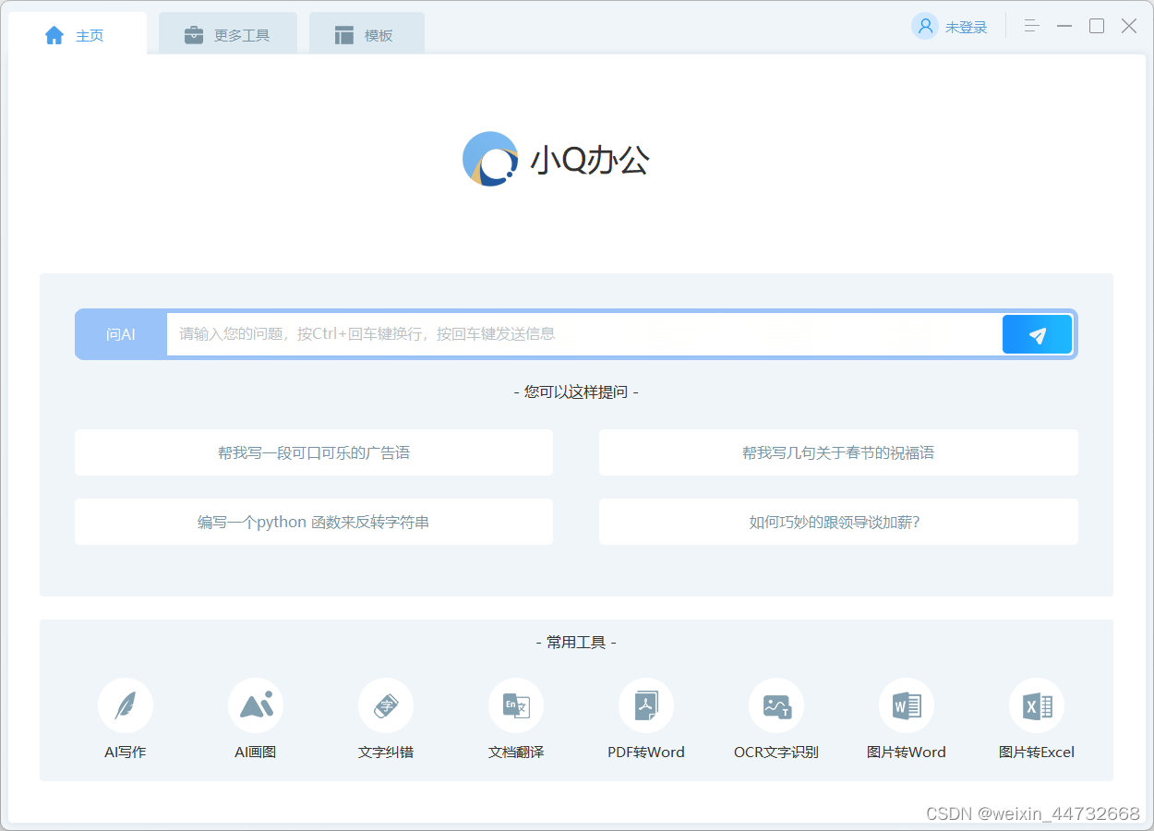Image resolution: width=1154 pixels, height=831 pixels.
Task: Select the 文字纠错 tool
Action: [x=386, y=720]
